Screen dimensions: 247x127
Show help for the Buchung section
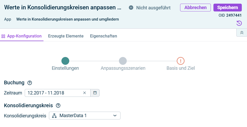[x=30, y=83]
